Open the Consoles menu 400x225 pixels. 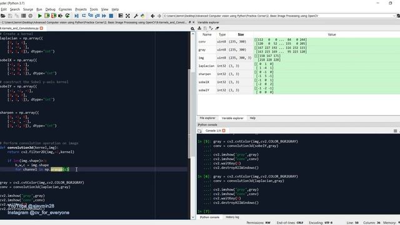[x=65, y=9]
